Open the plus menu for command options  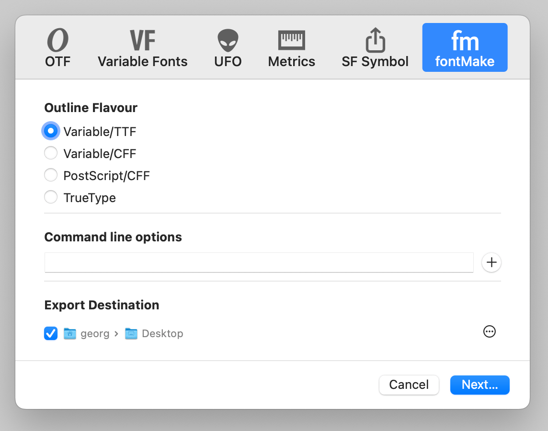491,262
